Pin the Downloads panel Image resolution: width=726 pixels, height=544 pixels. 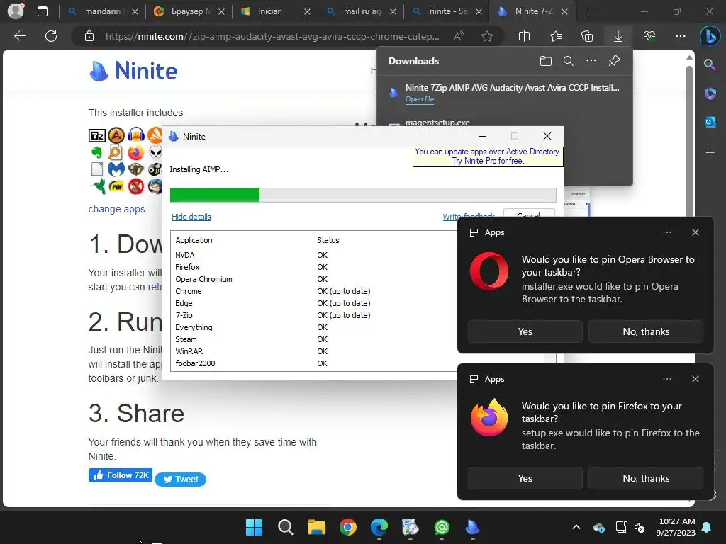coord(614,61)
